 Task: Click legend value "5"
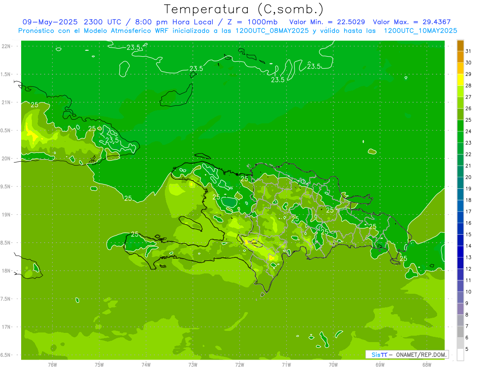pyautogui.click(x=467, y=349)
